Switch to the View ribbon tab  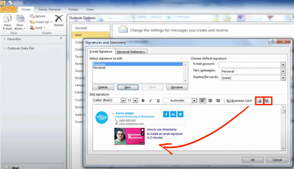(x=90, y=9)
